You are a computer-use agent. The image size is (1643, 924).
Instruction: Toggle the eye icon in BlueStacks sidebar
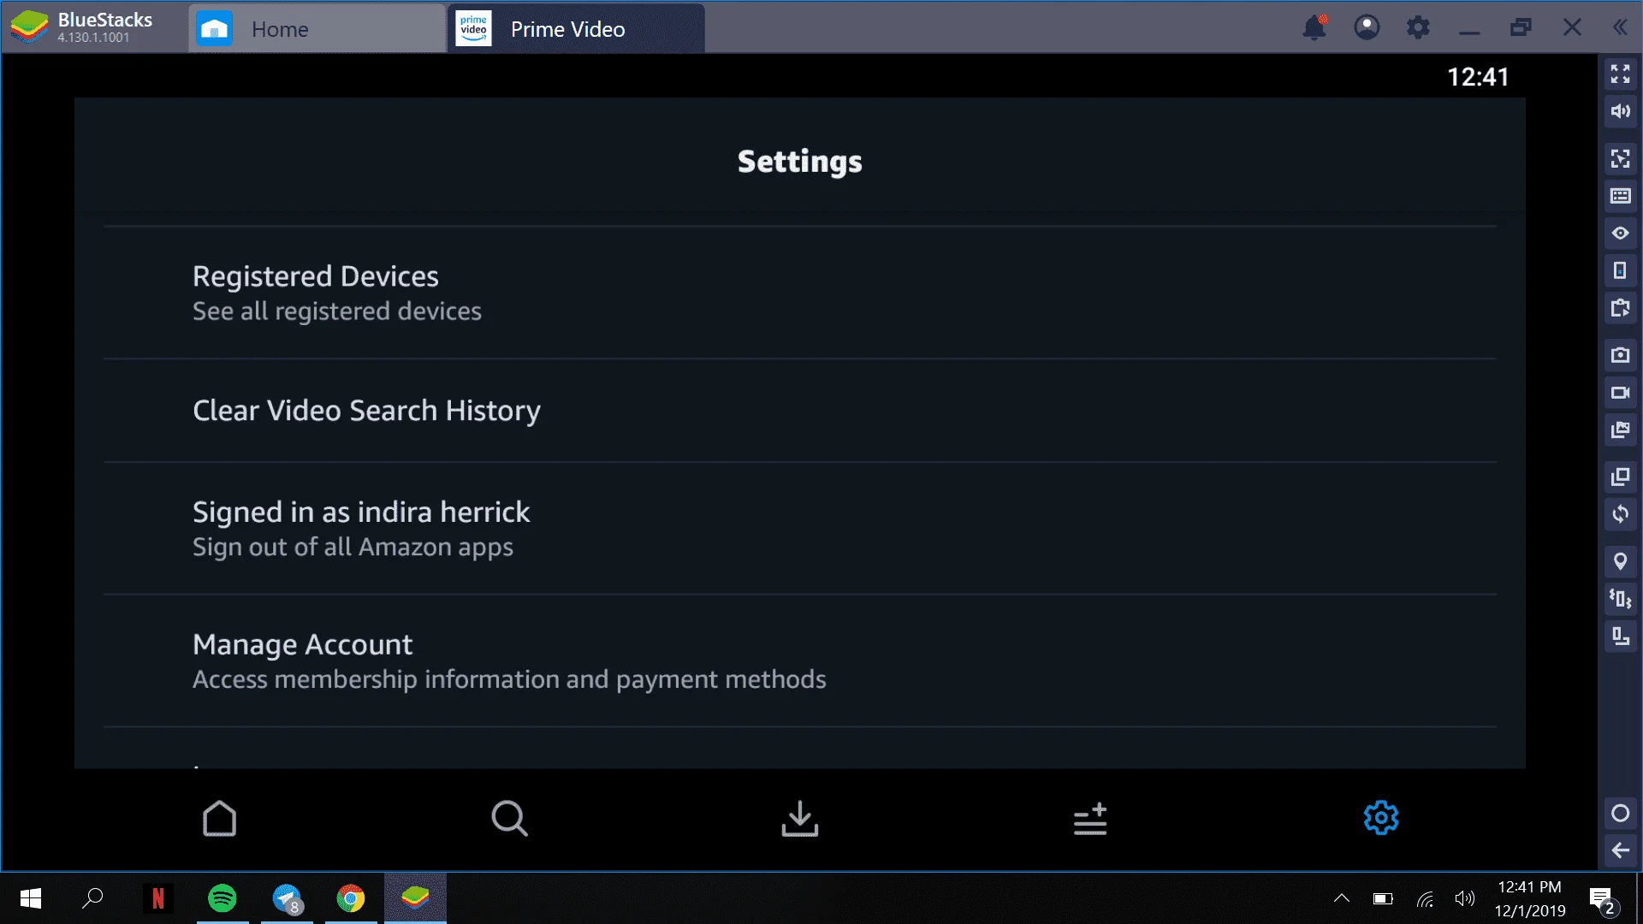(x=1620, y=233)
